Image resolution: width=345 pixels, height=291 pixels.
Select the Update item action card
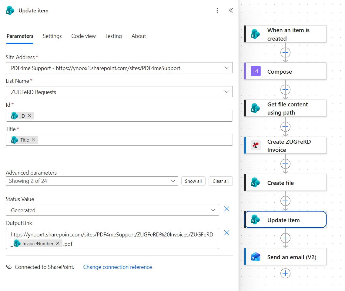[285, 219]
